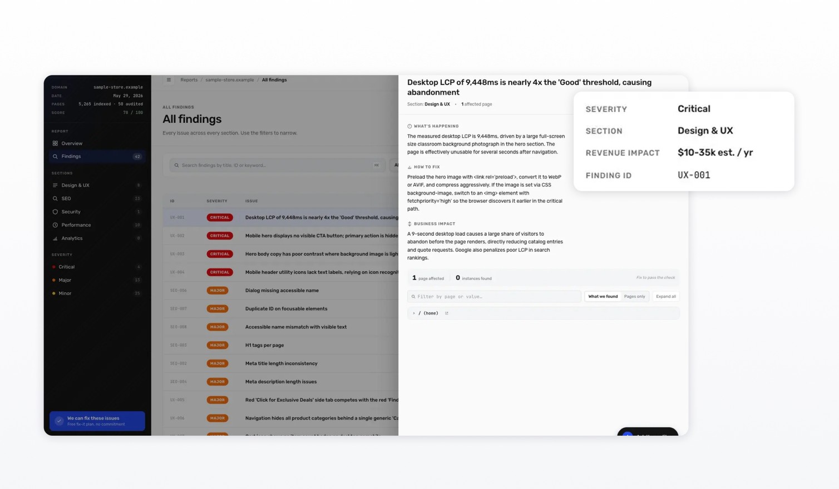Viewport: 839px width, 489px height.
Task: Open the Security shield section
Action: [97, 212]
